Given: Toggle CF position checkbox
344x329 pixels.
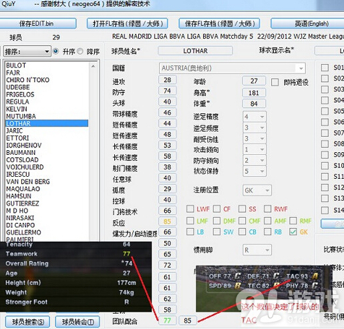Looking at the screenshot, I should tap(216, 209).
